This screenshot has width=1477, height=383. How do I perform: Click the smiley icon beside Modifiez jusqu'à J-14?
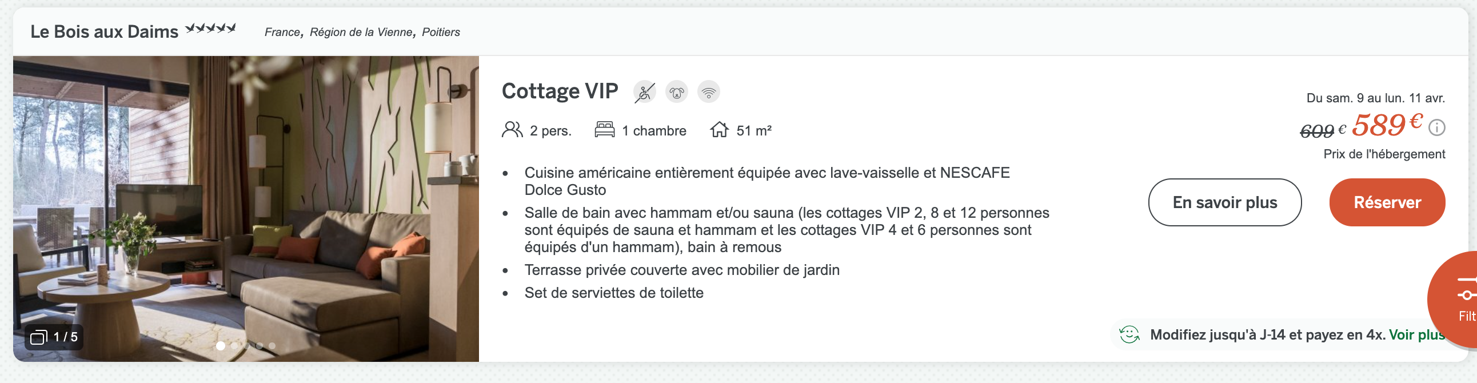1129,334
